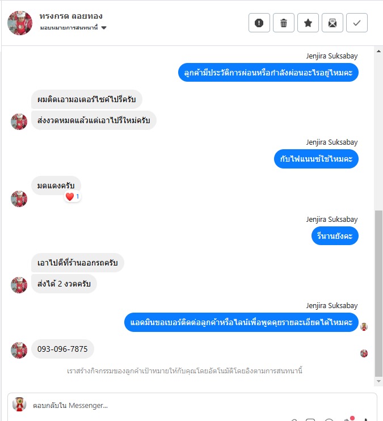Click the scrollbar up arrow
Viewport: 383px width, 421px height.
(378, 51)
